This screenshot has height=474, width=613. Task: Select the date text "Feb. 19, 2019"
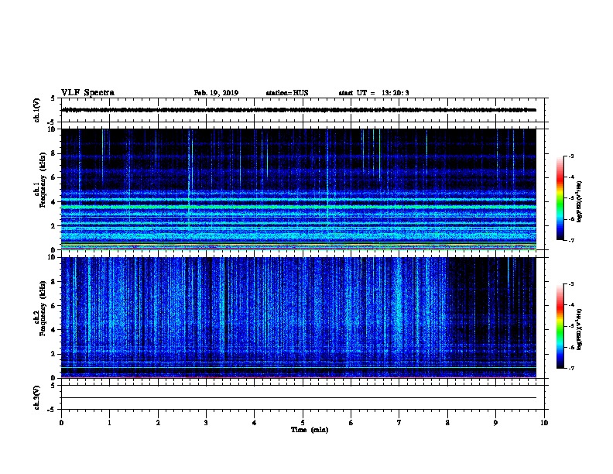pos(216,93)
